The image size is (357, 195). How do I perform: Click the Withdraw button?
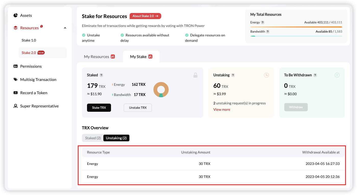[x=296, y=107]
